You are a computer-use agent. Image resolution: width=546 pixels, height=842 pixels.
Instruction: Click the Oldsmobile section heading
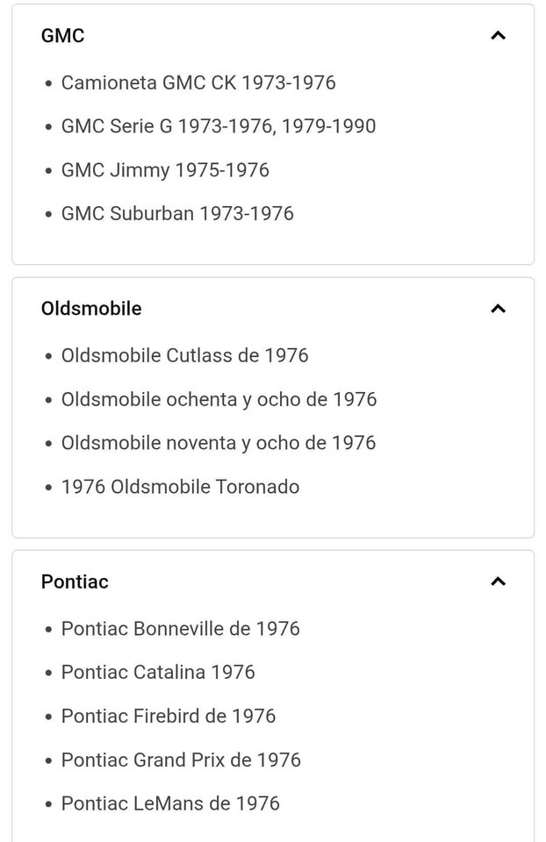point(91,309)
